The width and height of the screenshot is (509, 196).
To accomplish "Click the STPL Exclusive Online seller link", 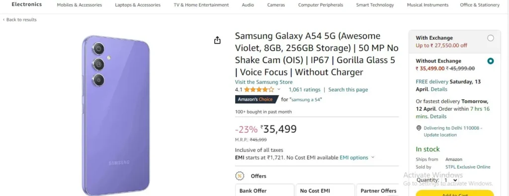I will click(x=468, y=167).
